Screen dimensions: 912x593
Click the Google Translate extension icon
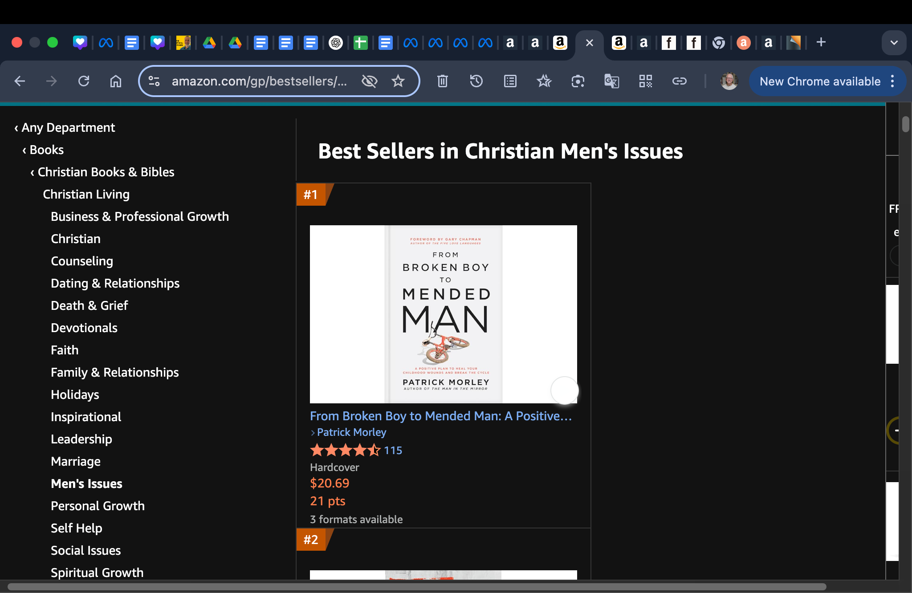(611, 81)
